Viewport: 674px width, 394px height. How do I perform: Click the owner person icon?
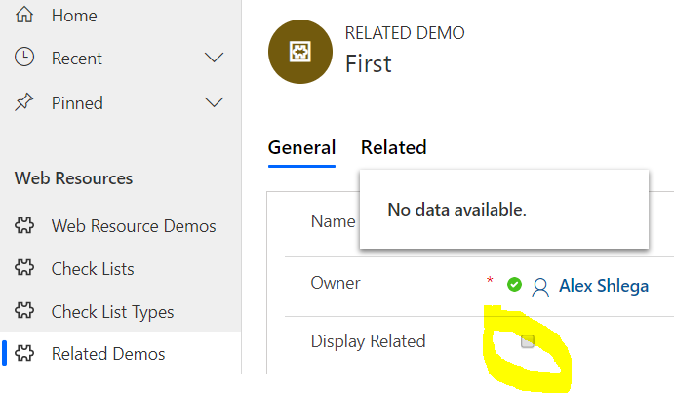click(540, 288)
